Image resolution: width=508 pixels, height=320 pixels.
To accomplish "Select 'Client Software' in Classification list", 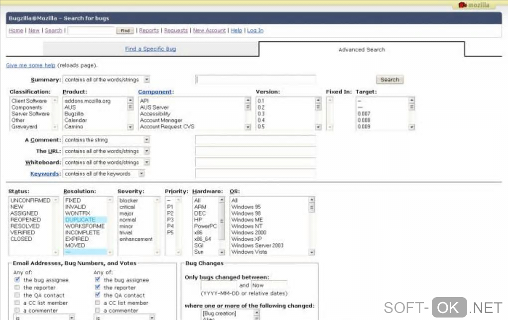I will pyautogui.click(x=29, y=101).
